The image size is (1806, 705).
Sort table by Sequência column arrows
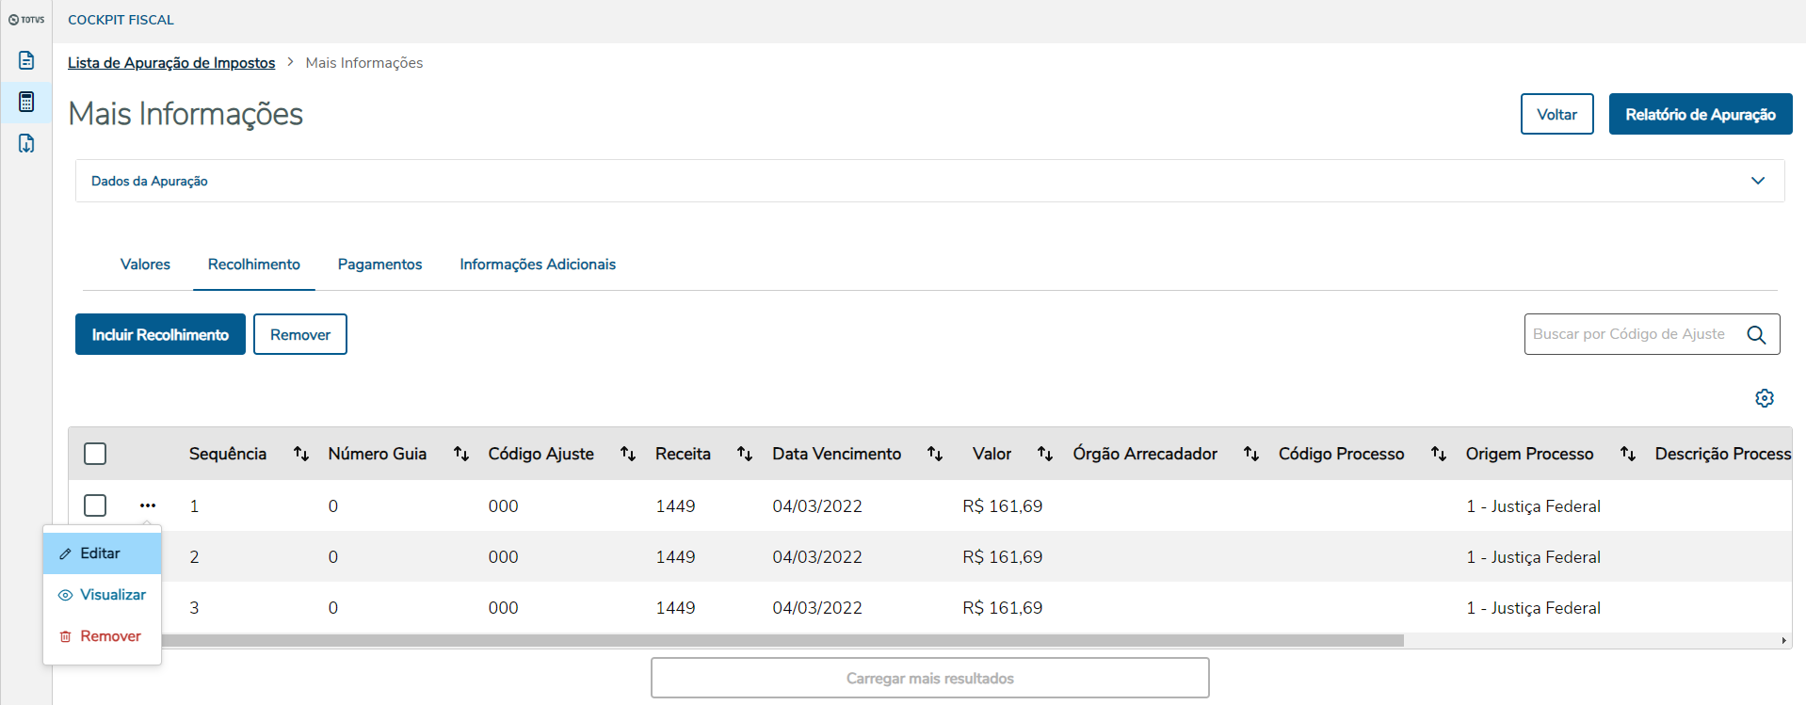click(301, 454)
